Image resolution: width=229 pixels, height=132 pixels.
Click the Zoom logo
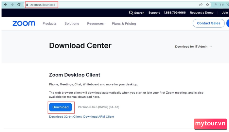pos(24,23)
